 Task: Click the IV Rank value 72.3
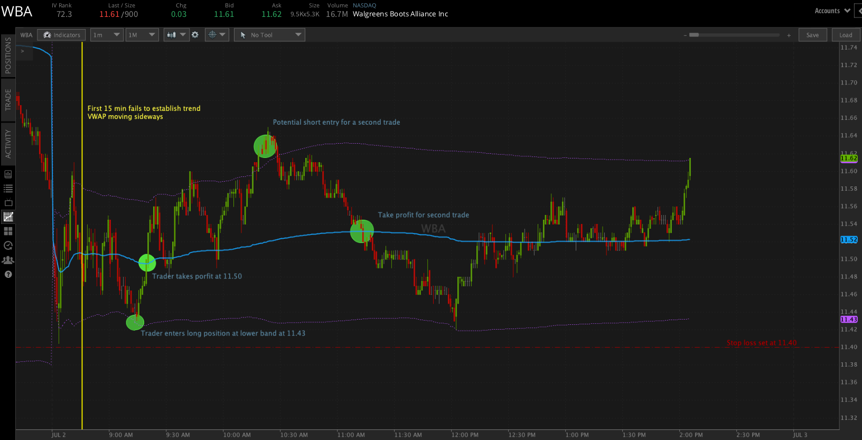click(64, 14)
